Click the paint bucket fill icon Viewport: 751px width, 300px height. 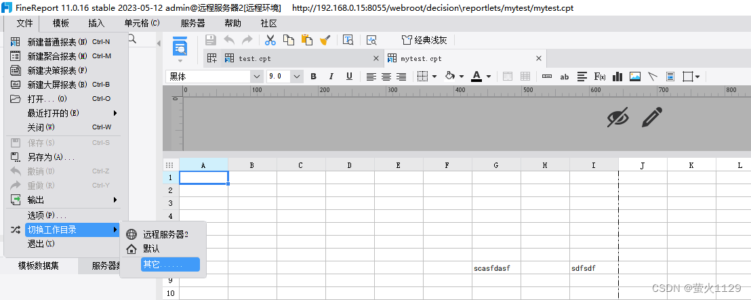(x=450, y=77)
